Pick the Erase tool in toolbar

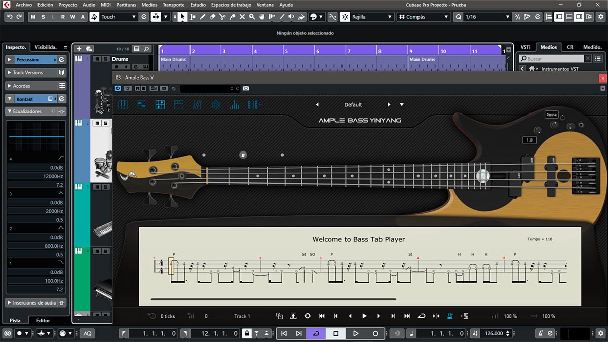point(212,17)
